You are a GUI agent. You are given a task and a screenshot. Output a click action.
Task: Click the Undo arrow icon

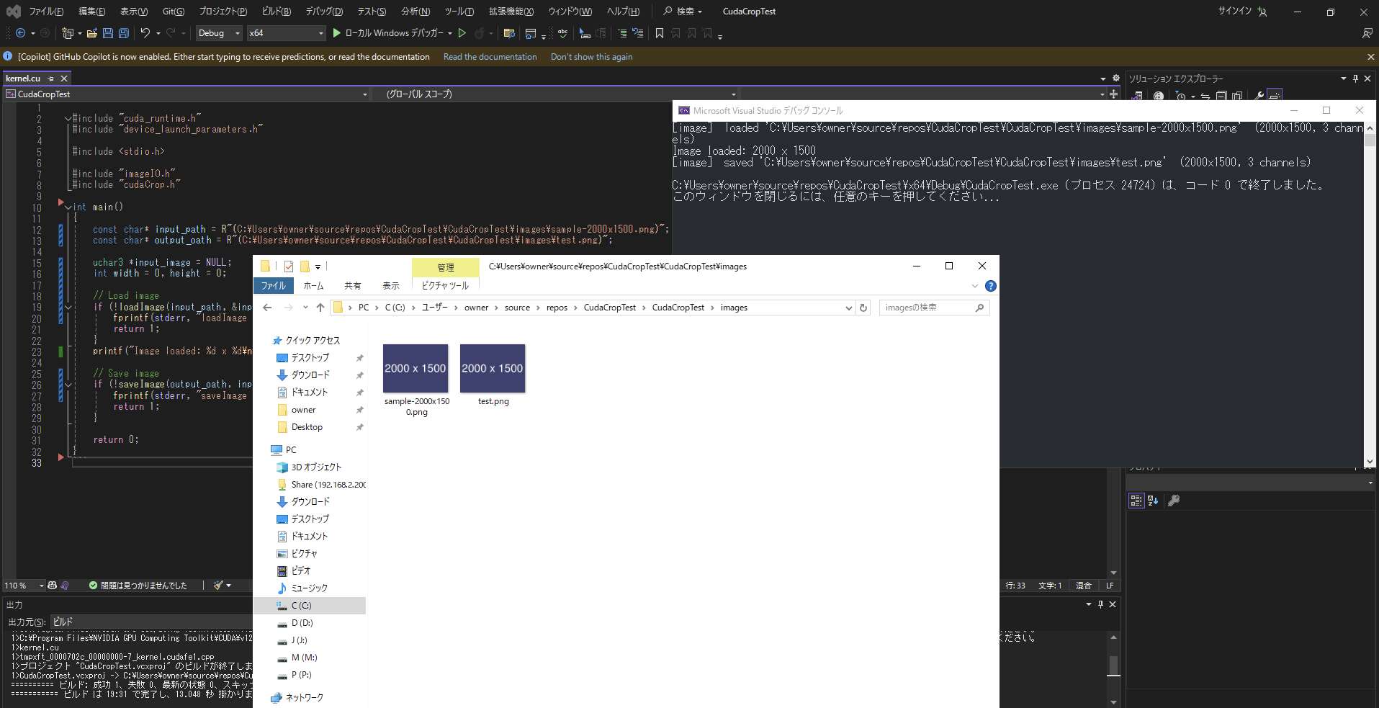click(145, 33)
